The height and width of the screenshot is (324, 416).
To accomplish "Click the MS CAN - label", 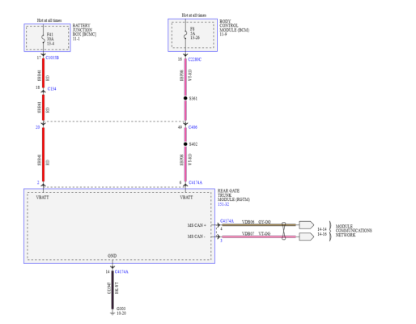I will [196, 237].
